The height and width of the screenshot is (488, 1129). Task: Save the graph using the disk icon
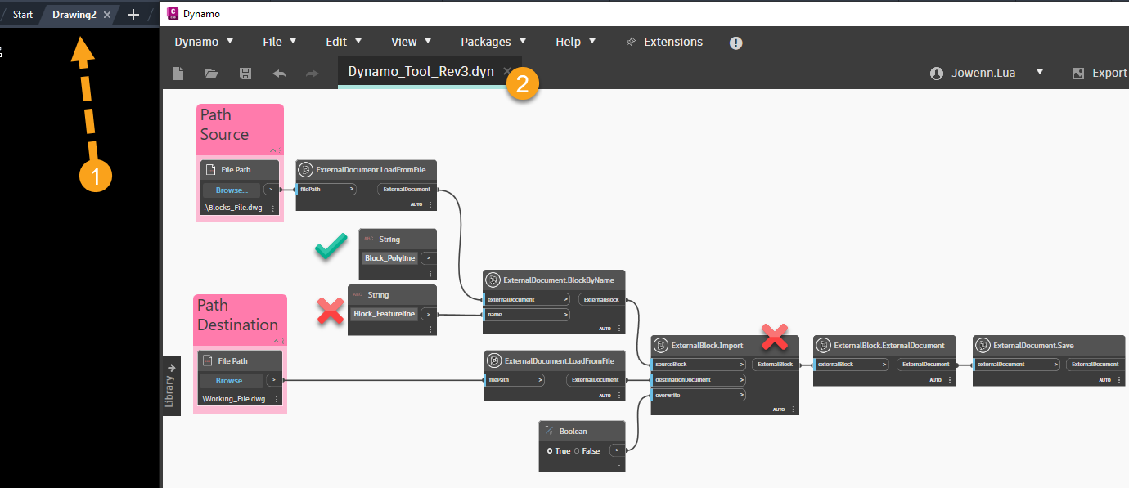(x=245, y=73)
